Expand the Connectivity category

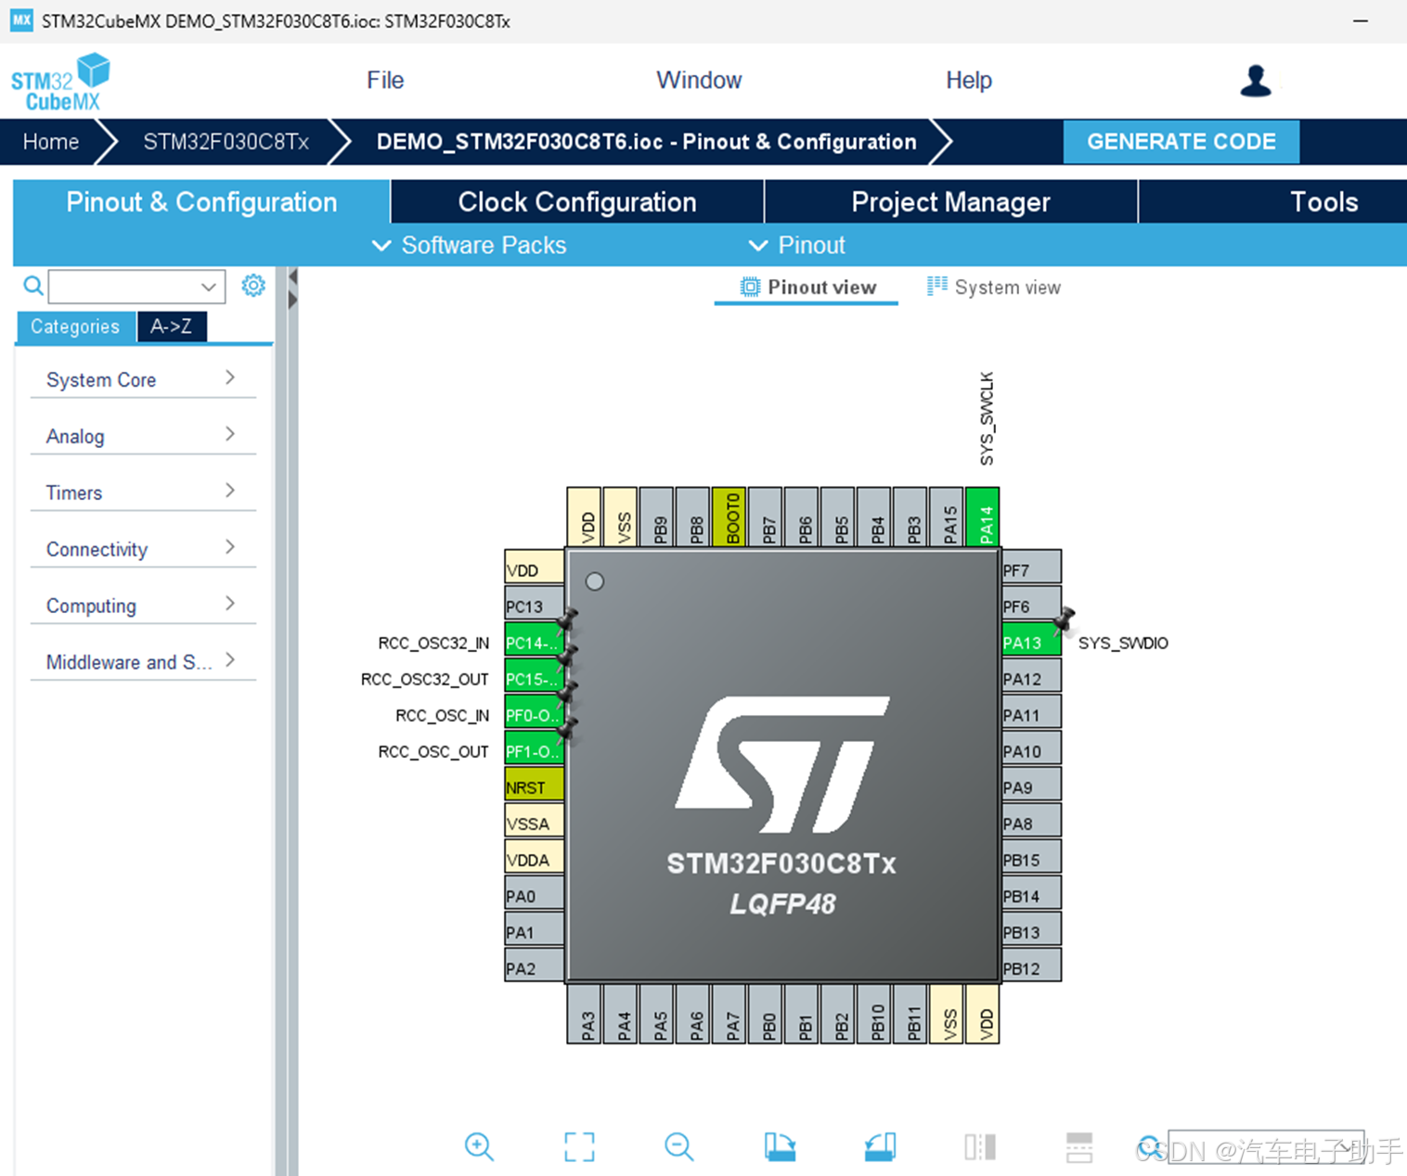coord(140,549)
